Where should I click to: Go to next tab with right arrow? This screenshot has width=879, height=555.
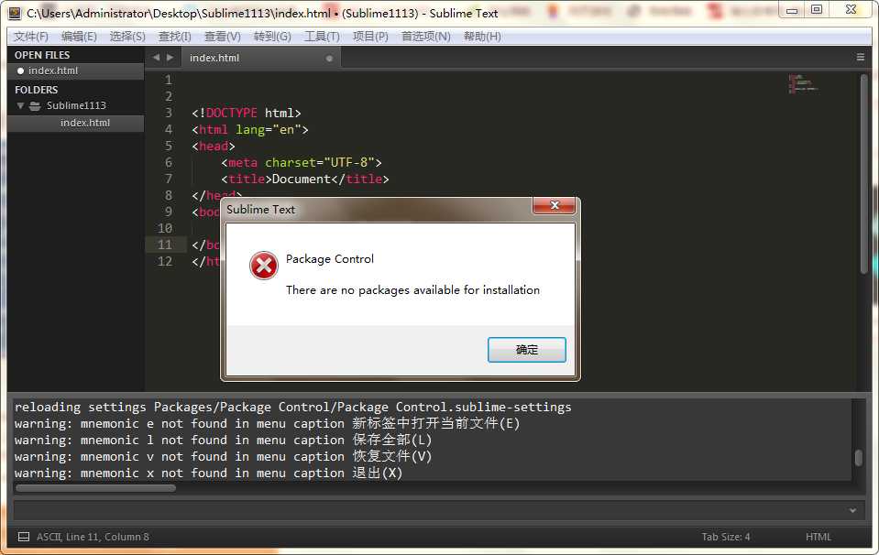click(x=170, y=57)
